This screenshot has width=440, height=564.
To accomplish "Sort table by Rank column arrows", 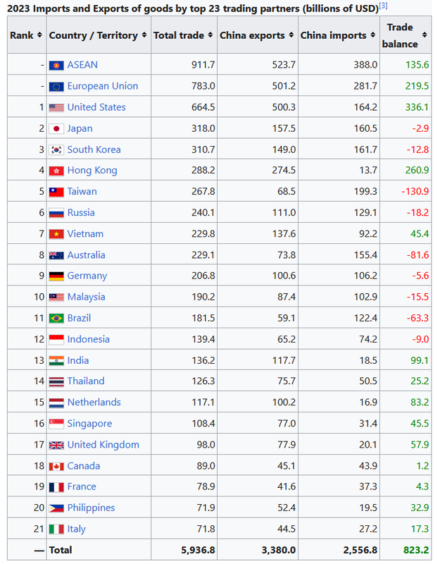I will pos(39,35).
